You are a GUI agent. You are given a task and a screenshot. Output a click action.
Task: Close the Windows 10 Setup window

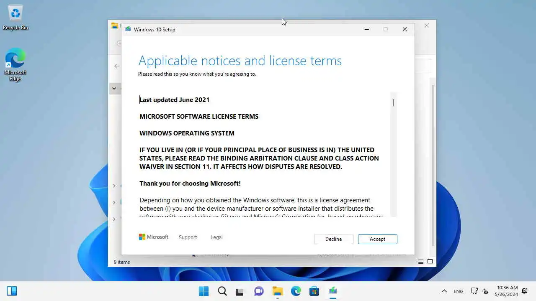point(405,29)
